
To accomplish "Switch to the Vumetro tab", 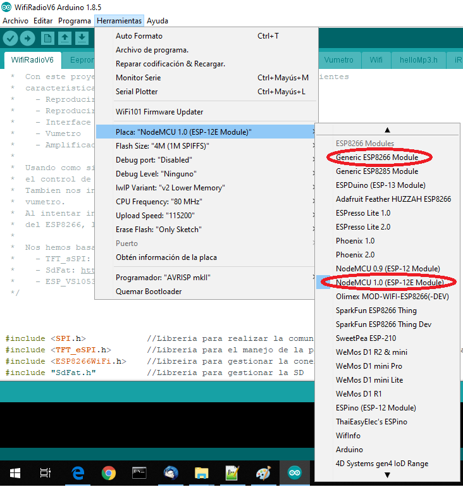I will tap(339, 60).
